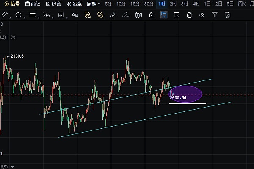Select the white ruler tool
The width and height of the screenshot is (254, 169).
(113, 15)
